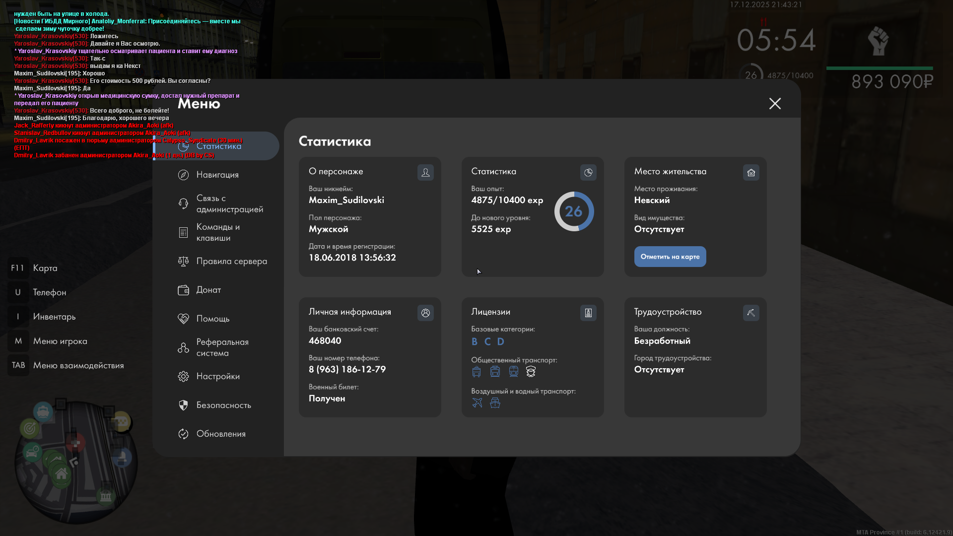Click the character profile icon in О персонаже card
The height and width of the screenshot is (536, 953).
click(425, 172)
